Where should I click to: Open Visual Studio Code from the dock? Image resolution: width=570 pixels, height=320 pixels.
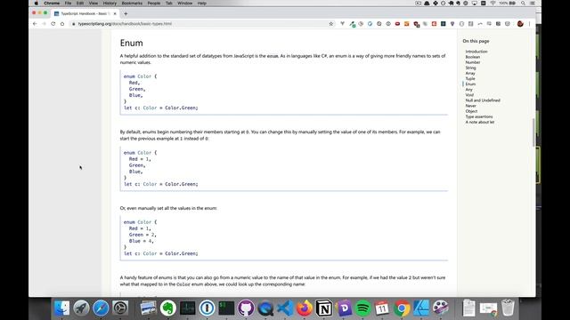285,308
